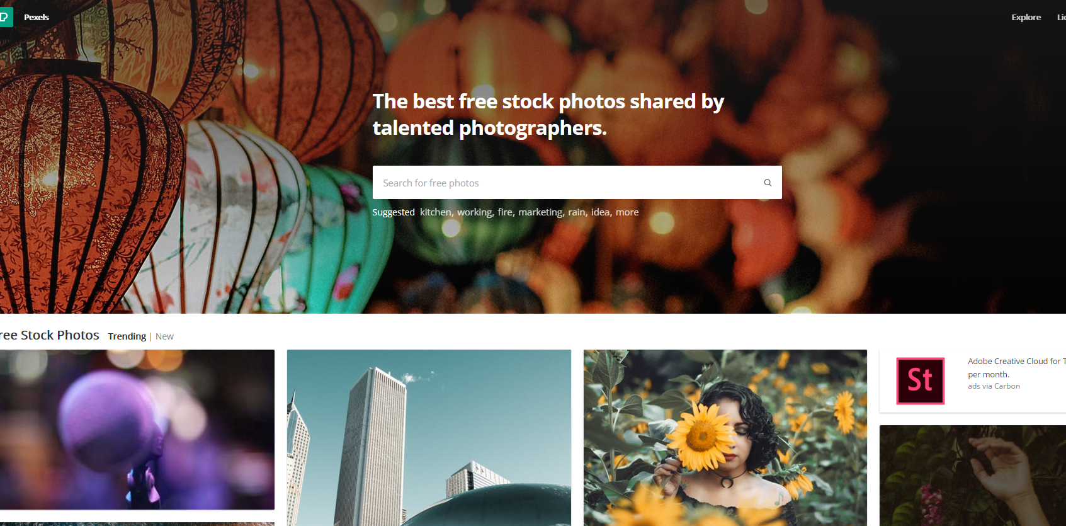1066x526 pixels.
Task: Select the suggested term 'kitchen'
Action: point(435,212)
